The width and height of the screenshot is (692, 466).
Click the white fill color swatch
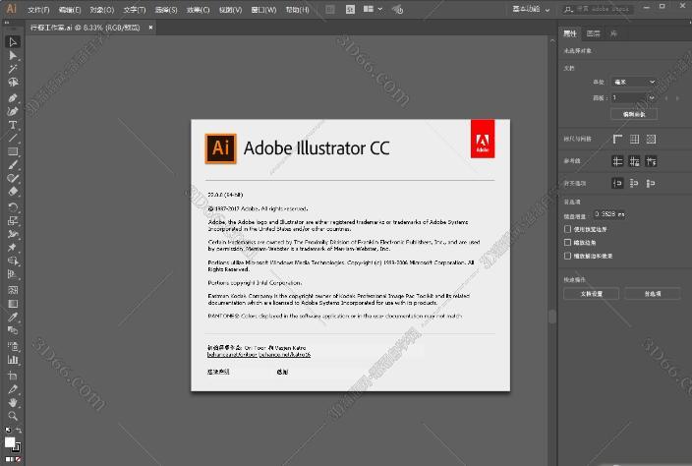coord(11,443)
